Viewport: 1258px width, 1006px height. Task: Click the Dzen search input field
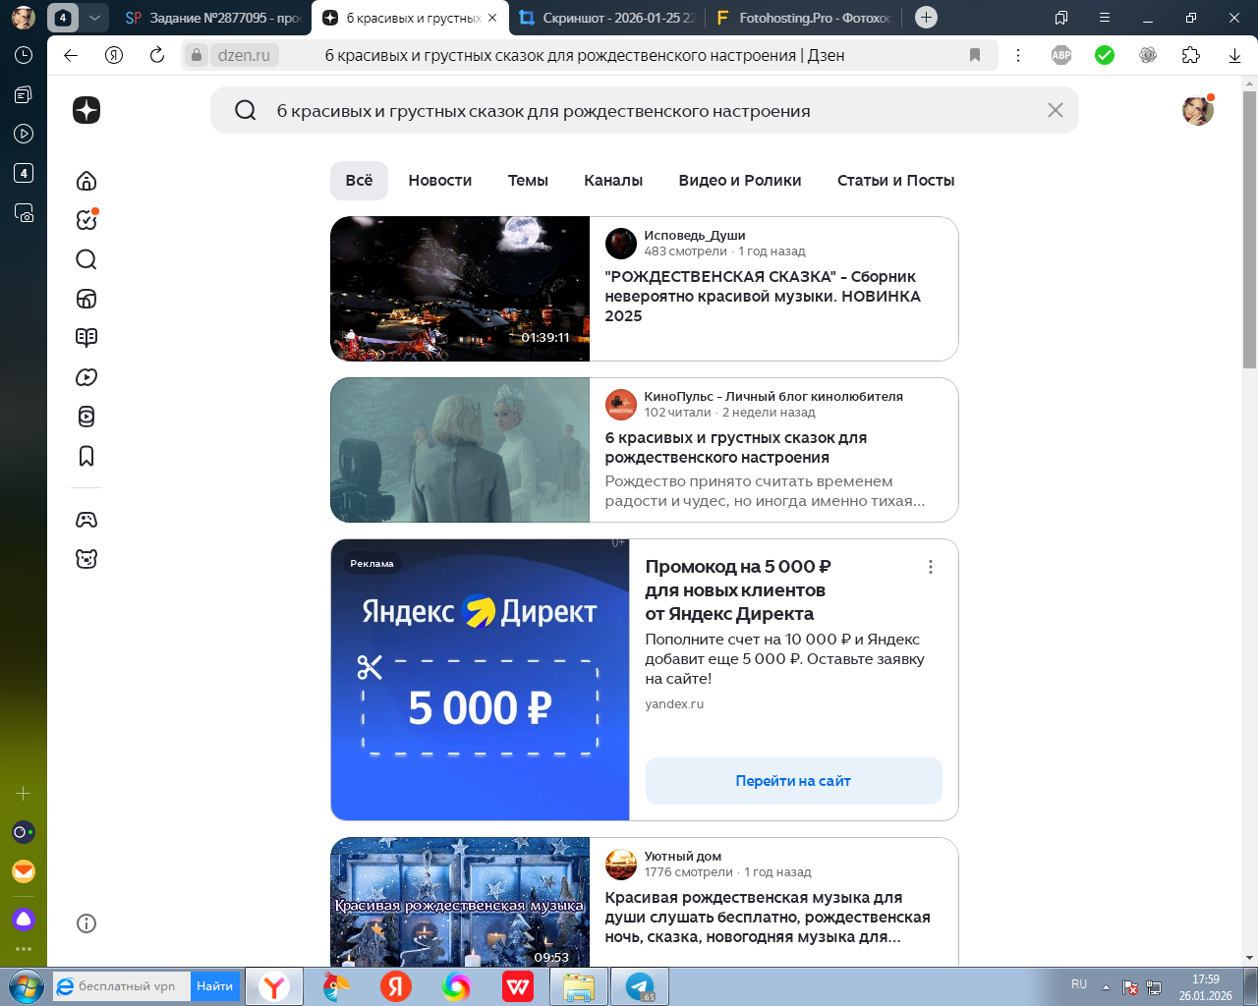coord(644,110)
